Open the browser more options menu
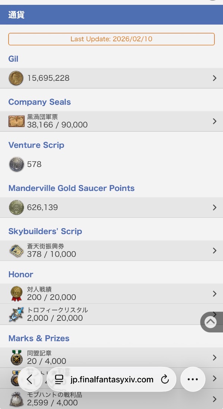Screen dimensions: 223x409 (x=193, y=379)
